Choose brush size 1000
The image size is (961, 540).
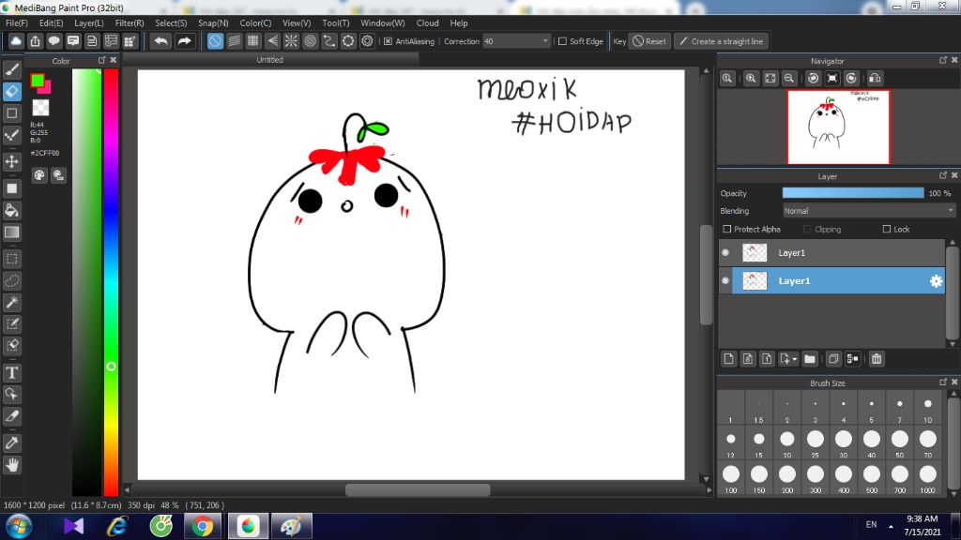click(928, 479)
